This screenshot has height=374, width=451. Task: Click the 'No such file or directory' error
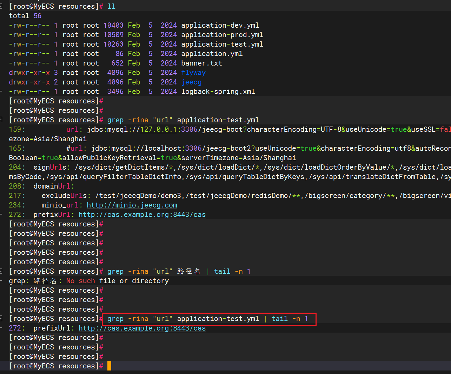pyautogui.click(x=118, y=281)
